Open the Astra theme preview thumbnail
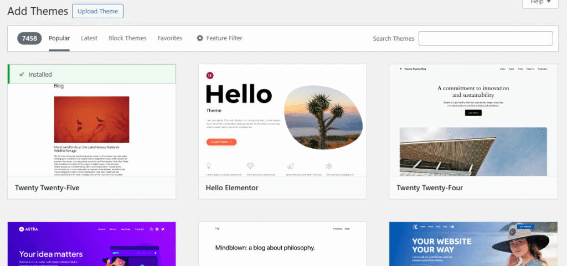This screenshot has width=567, height=266. (x=91, y=244)
